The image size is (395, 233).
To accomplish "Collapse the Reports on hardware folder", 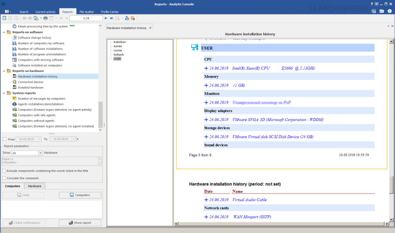I will click(x=3, y=71).
